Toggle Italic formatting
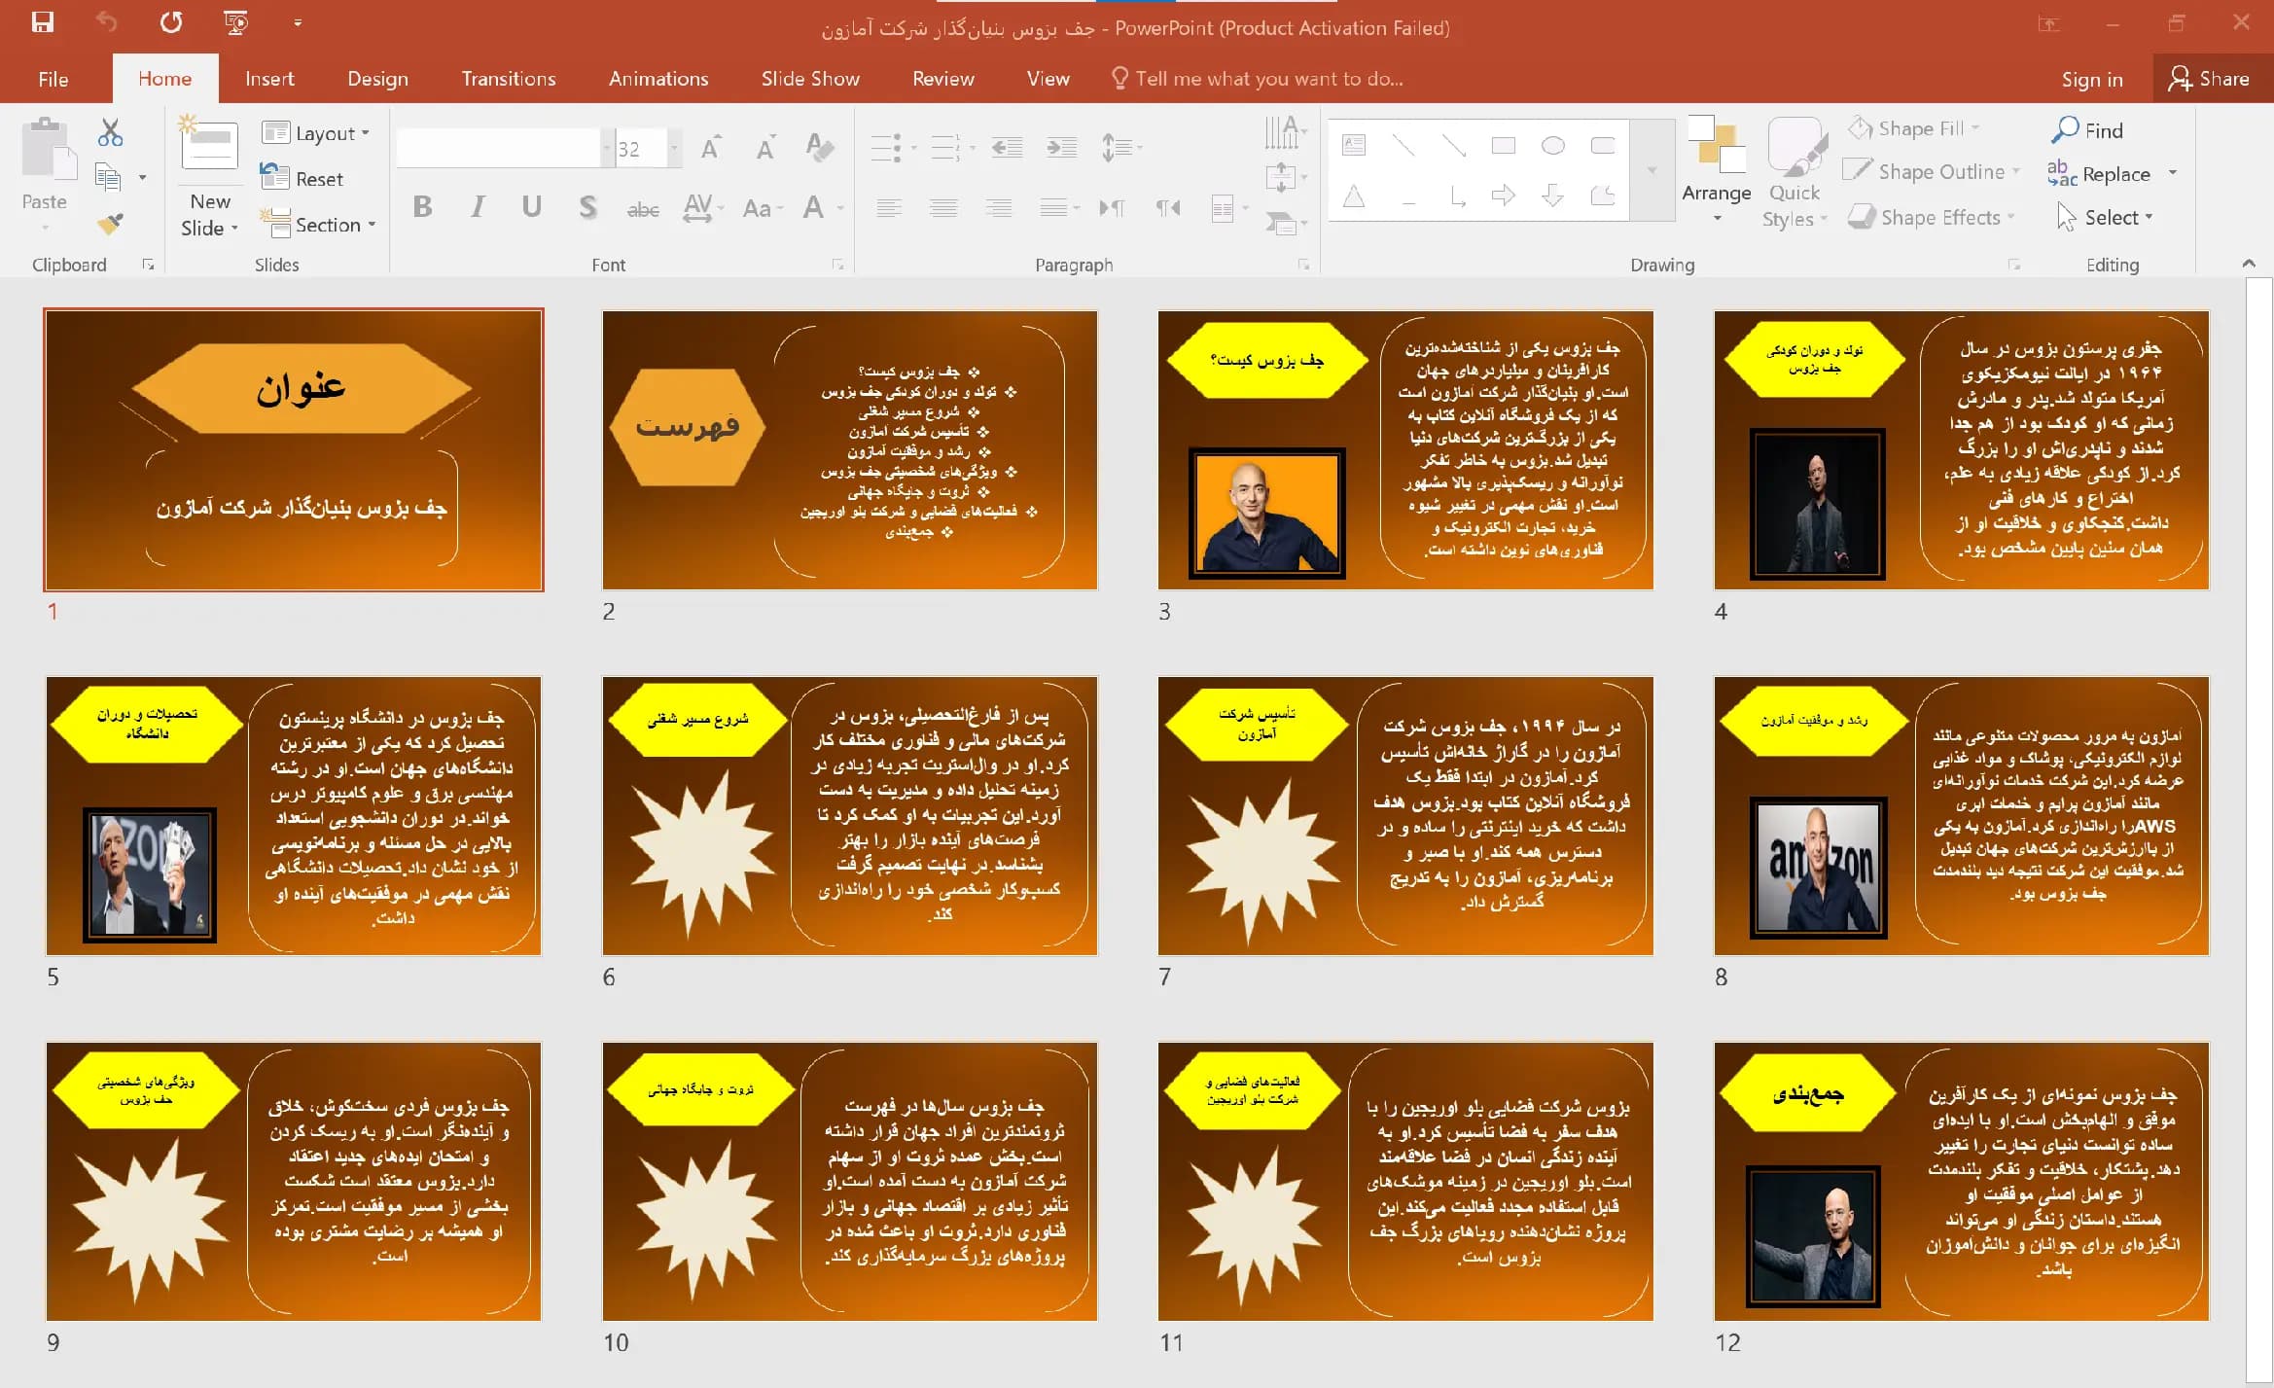 [x=478, y=207]
